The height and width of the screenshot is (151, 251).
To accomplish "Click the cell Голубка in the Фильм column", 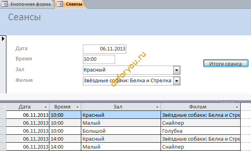I will (x=200, y=131).
